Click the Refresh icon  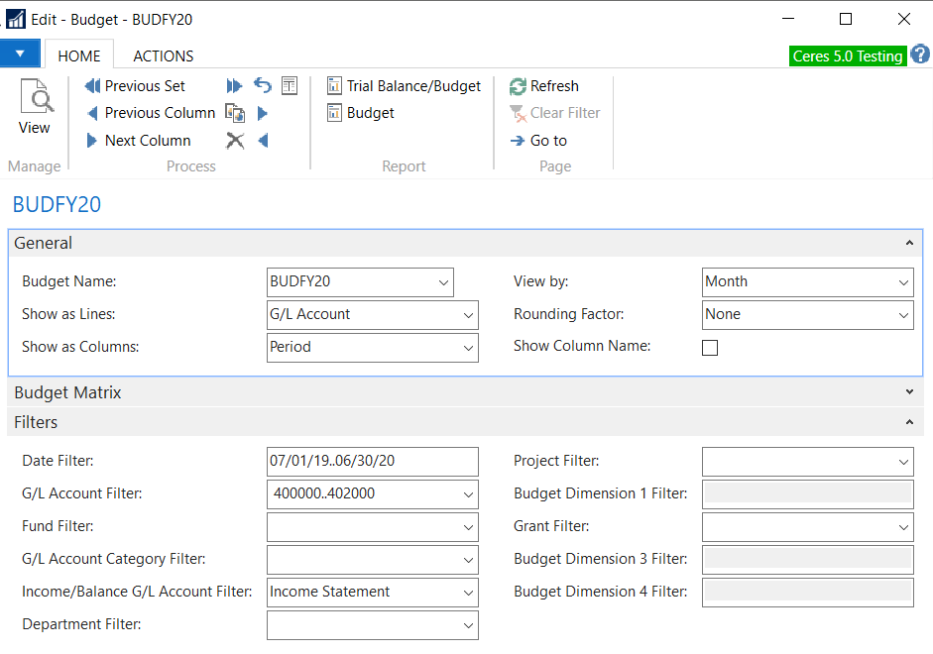(x=519, y=86)
